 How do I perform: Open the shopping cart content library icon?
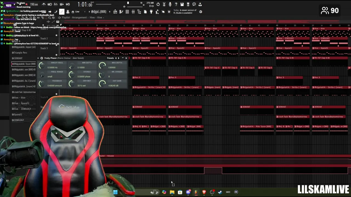169,12
